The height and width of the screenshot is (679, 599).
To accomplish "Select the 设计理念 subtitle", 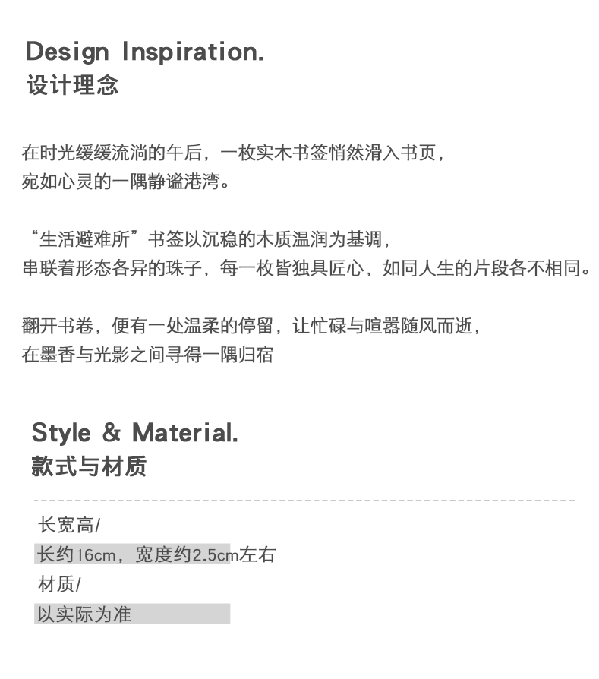I will [x=73, y=85].
